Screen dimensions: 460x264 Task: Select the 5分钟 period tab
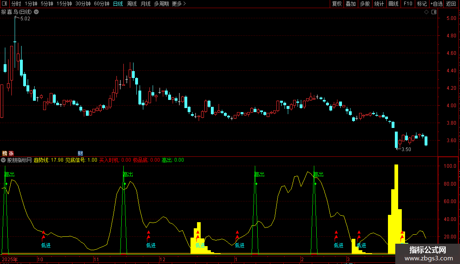[47, 4]
